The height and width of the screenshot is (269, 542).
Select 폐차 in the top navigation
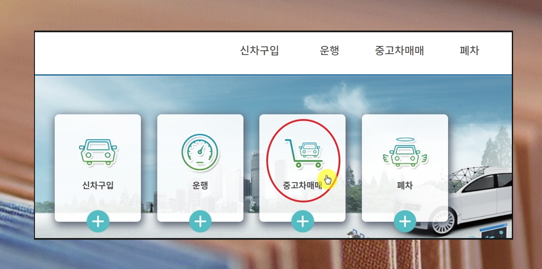pos(469,51)
